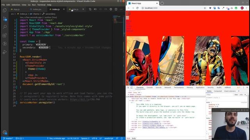This screenshot has height=140, width=250.
Task: Close the index.js editor tab
Action: point(64,9)
